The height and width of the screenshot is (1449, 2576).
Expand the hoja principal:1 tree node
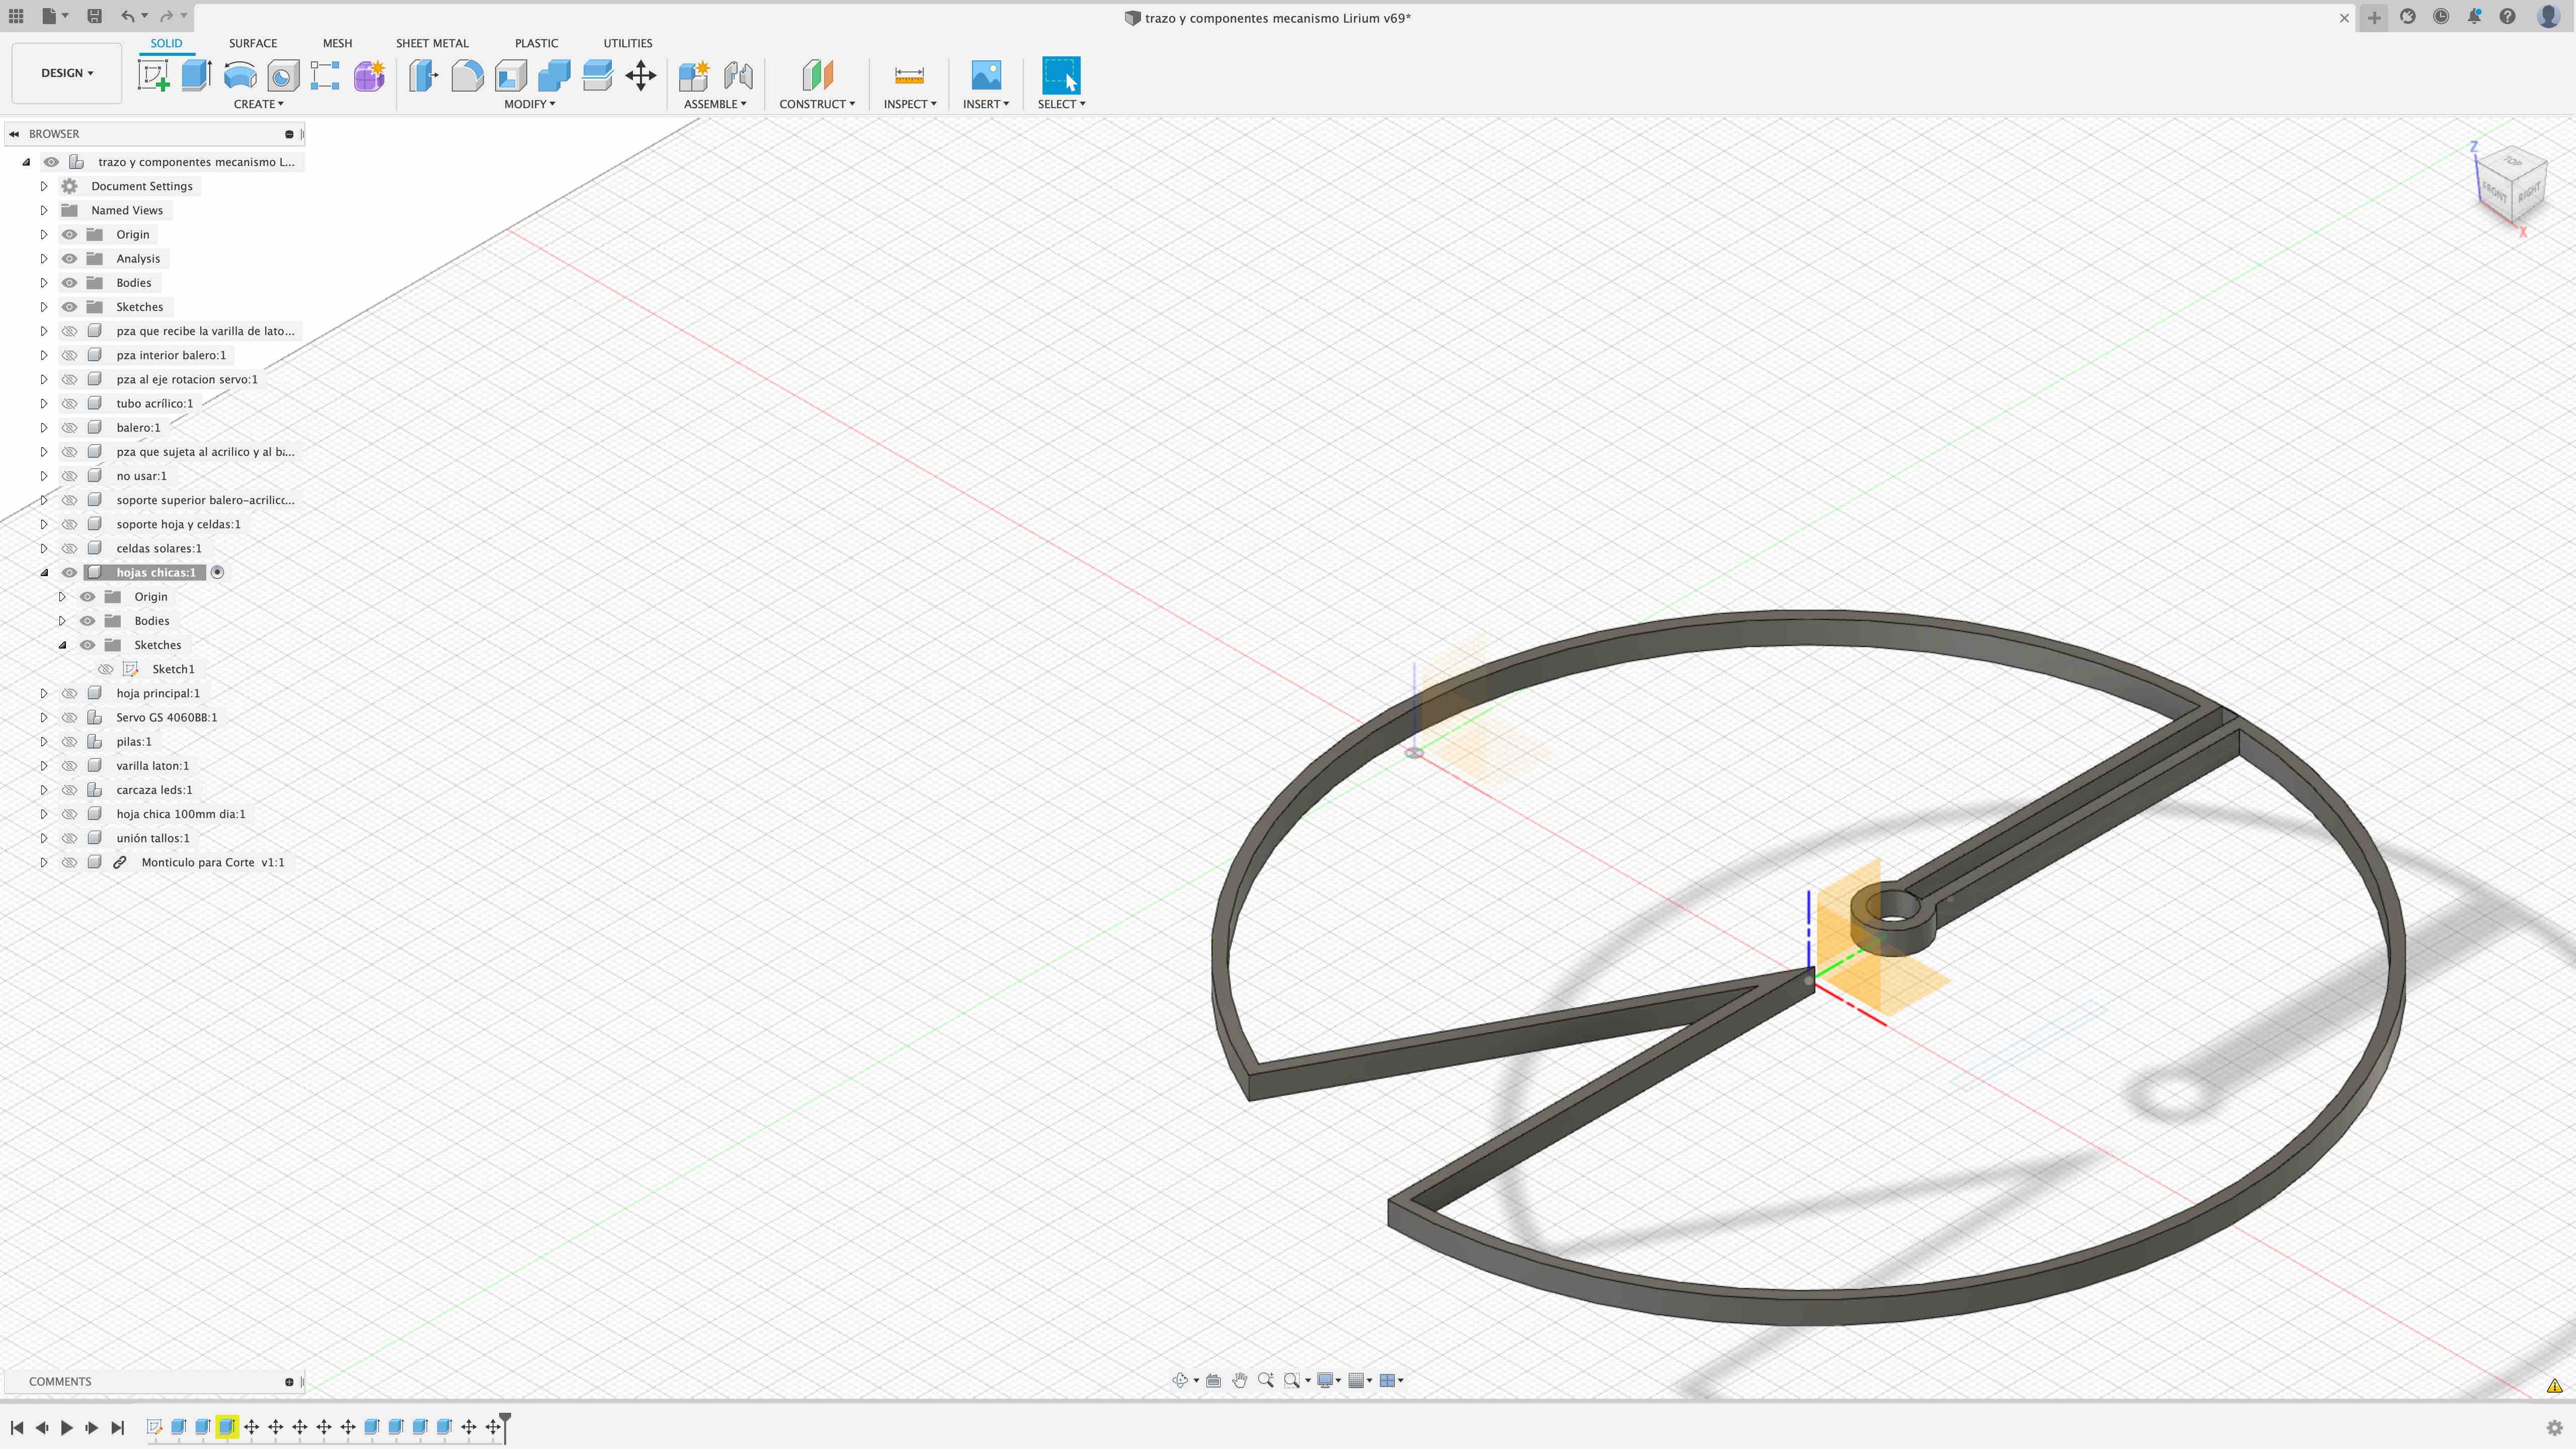[44, 693]
